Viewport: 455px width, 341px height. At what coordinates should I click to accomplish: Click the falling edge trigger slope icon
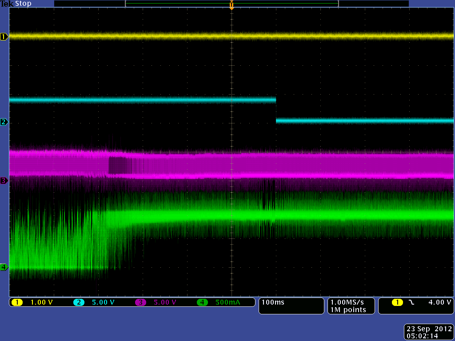[411, 302]
